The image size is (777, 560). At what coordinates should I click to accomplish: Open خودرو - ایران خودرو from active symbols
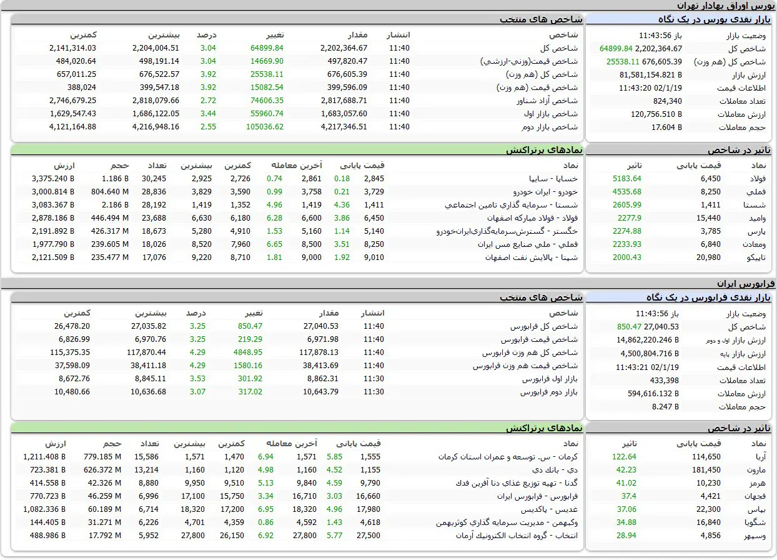(543, 191)
